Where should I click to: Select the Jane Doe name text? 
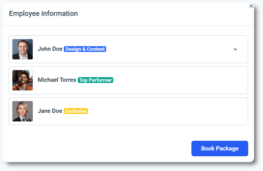(x=50, y=111)
